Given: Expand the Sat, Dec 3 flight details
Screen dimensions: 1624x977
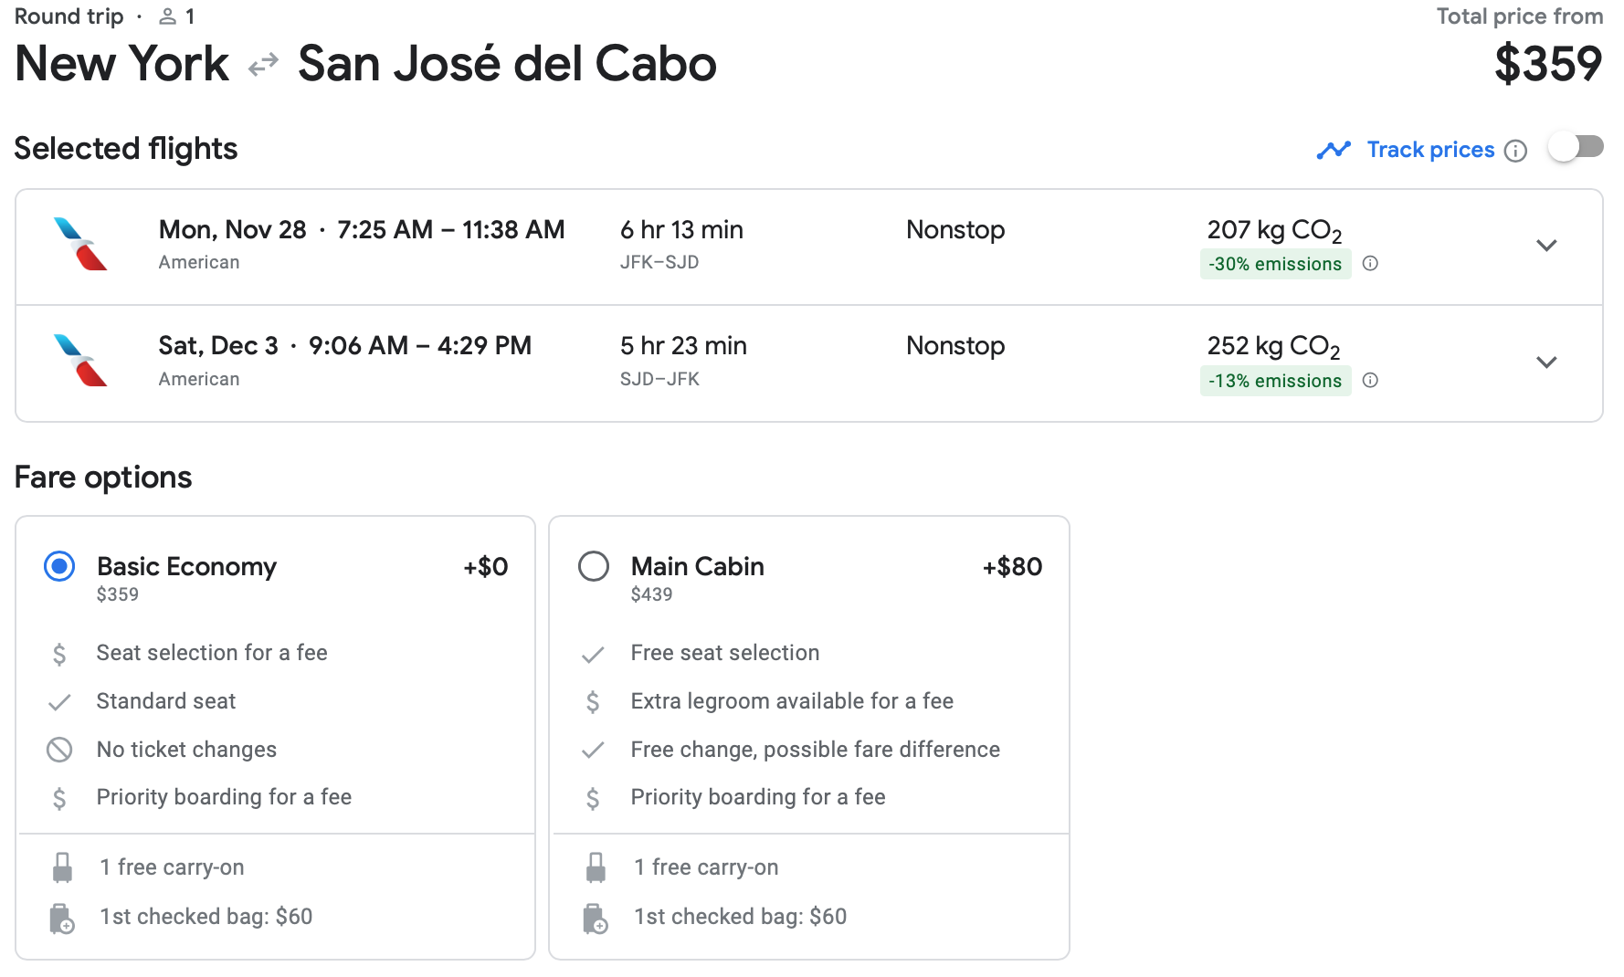Looking at the screenshot, I should [1545, 362].
